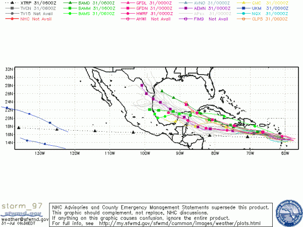Click the CLP5 orange legend marker

[243, 19]
